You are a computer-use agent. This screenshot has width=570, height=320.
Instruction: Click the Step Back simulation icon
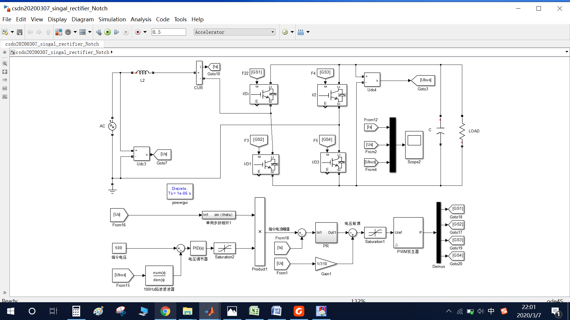[99, 32]
